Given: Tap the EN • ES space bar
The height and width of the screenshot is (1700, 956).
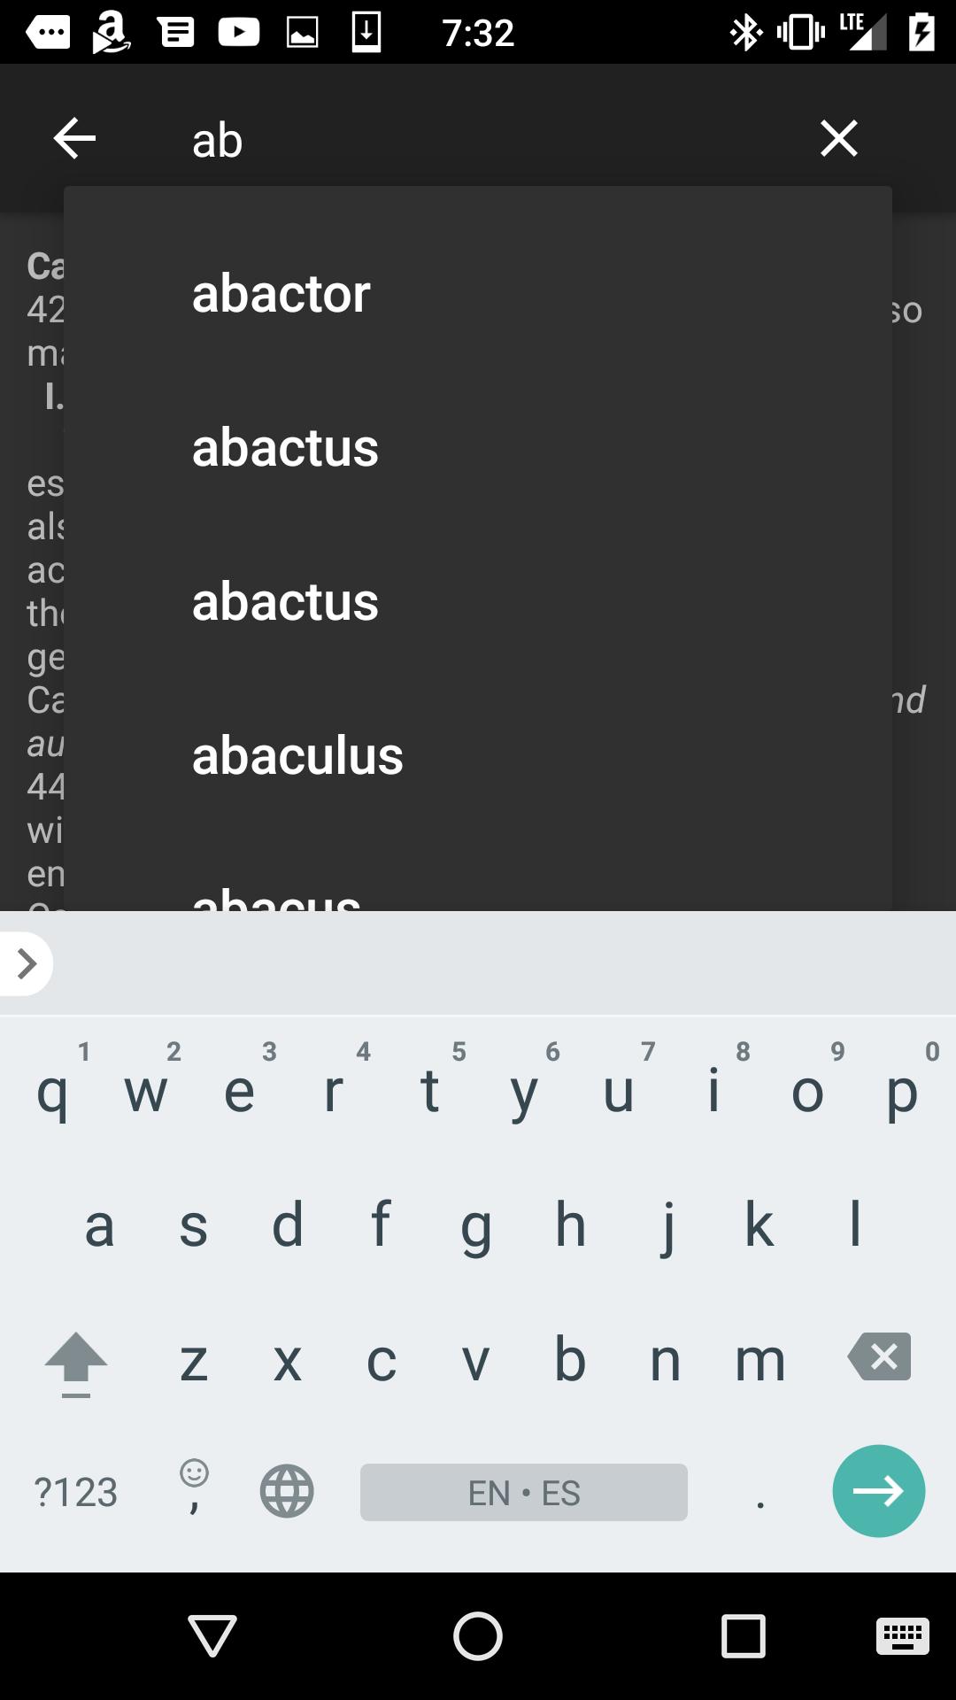Looking at the screenshot, I should tap(524, 1492).
